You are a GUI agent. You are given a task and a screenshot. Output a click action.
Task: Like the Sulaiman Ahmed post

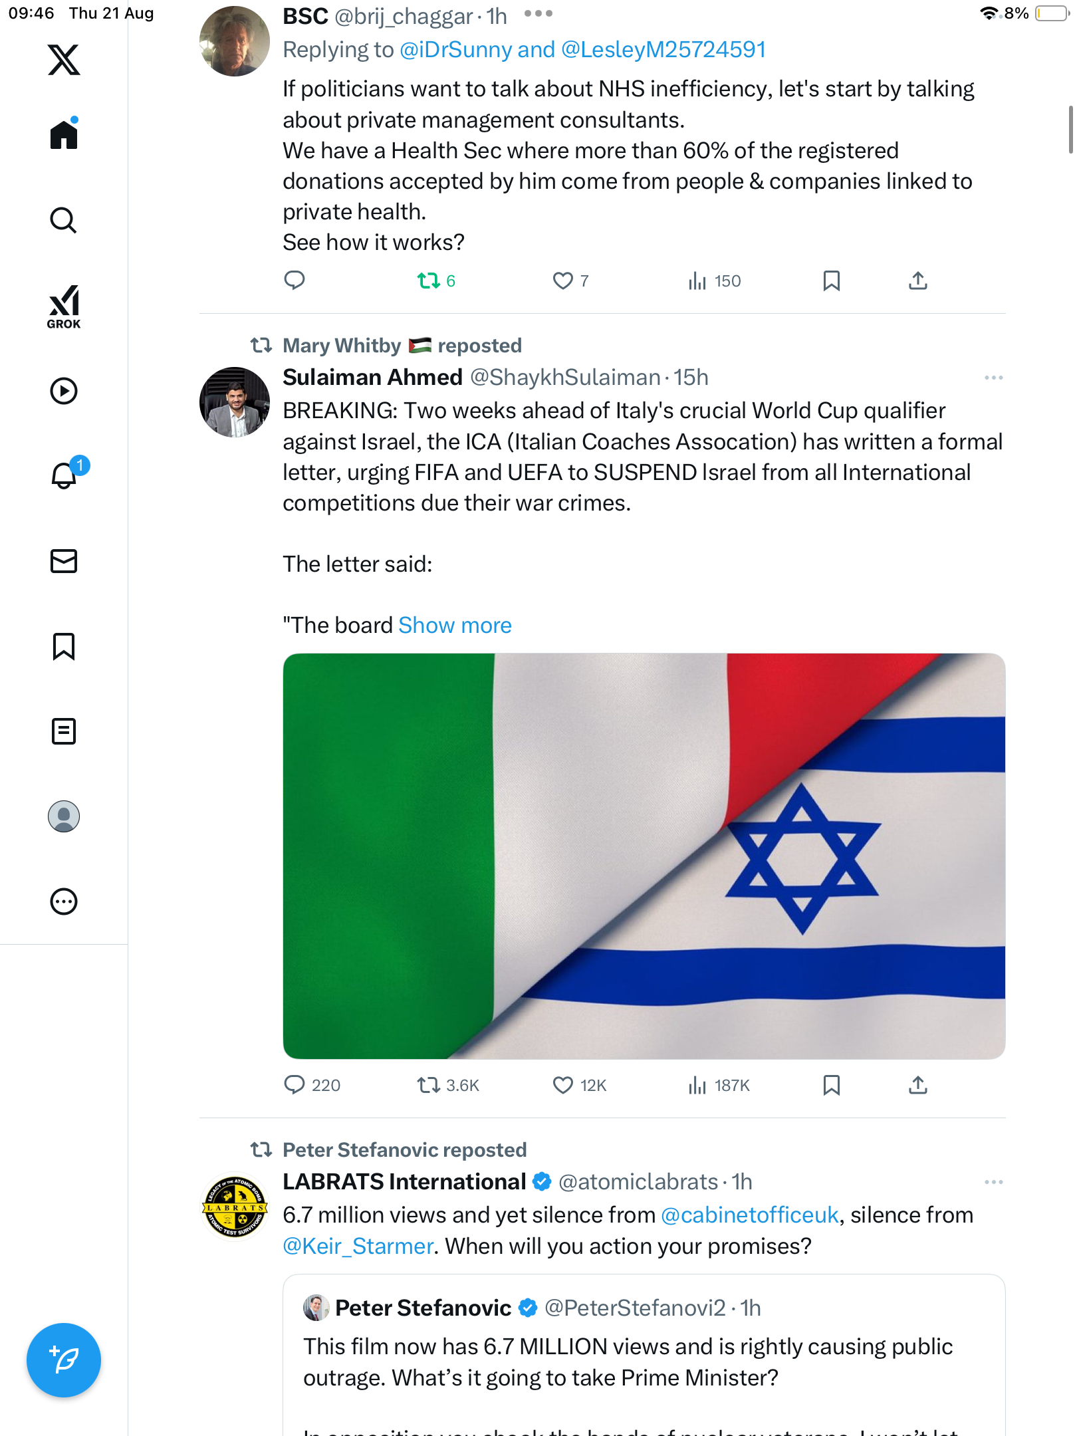click(563, 1085)
